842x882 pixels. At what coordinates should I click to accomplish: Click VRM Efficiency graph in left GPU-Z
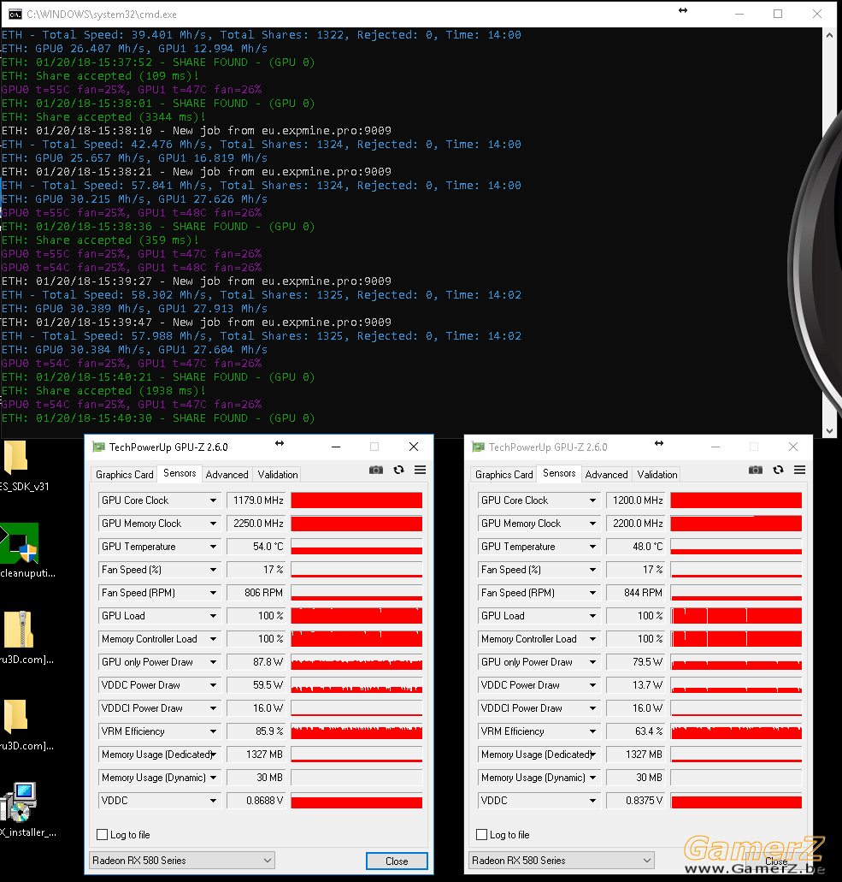pos(356,731)
